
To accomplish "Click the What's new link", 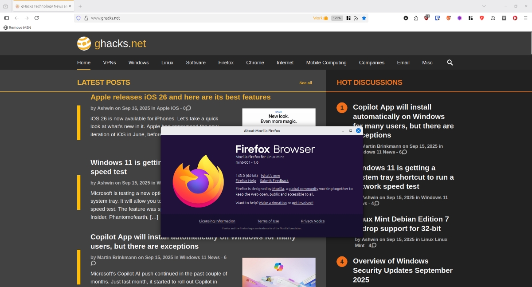I will click(270, 176).
